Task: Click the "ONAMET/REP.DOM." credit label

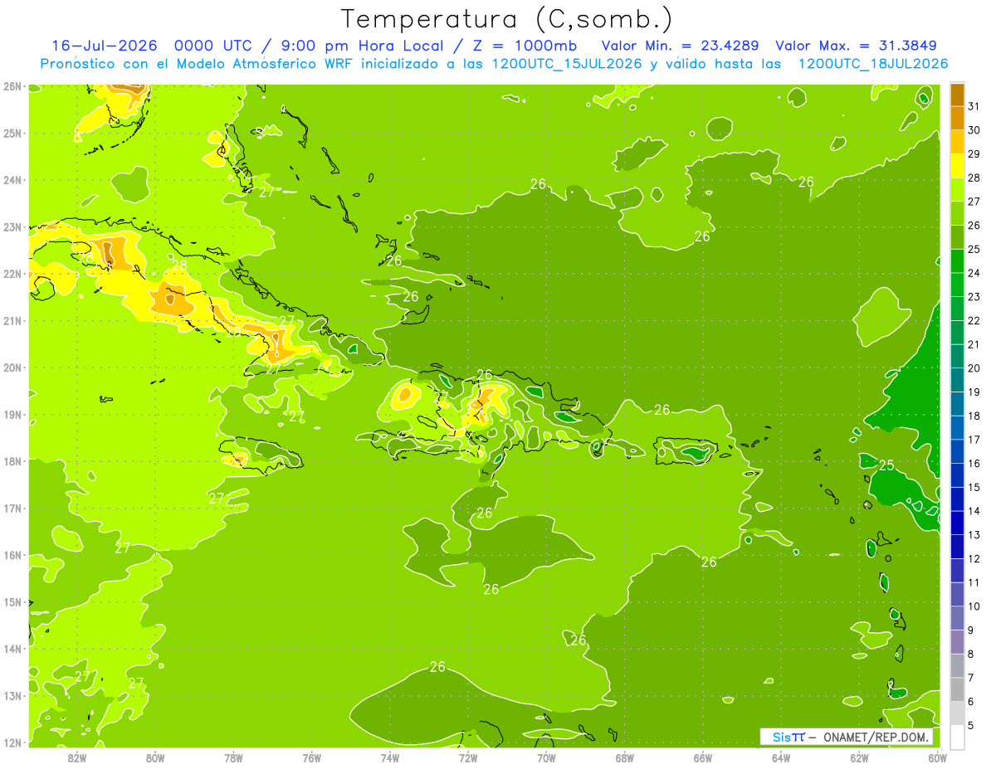Action: pyautogui.click(x=875, y=737)
